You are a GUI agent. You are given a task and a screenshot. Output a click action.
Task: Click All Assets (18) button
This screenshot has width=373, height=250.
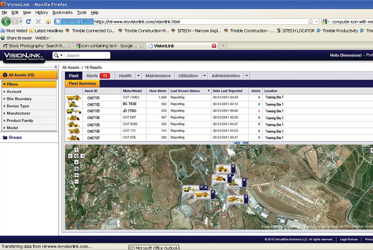[x=29, y=75]
